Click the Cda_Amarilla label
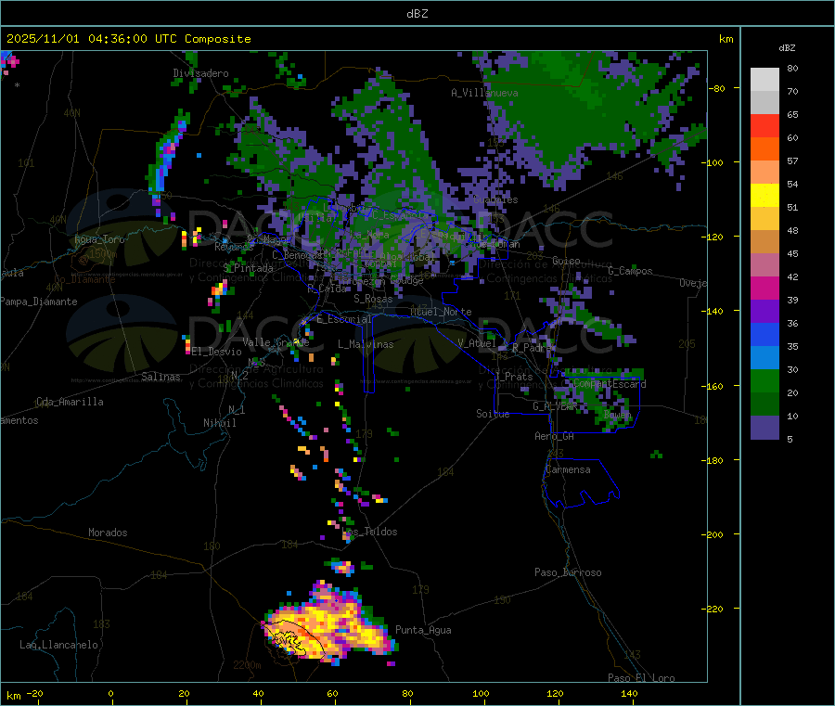The image size is (835, 706). pyautogui.click(x=70, y=402)
